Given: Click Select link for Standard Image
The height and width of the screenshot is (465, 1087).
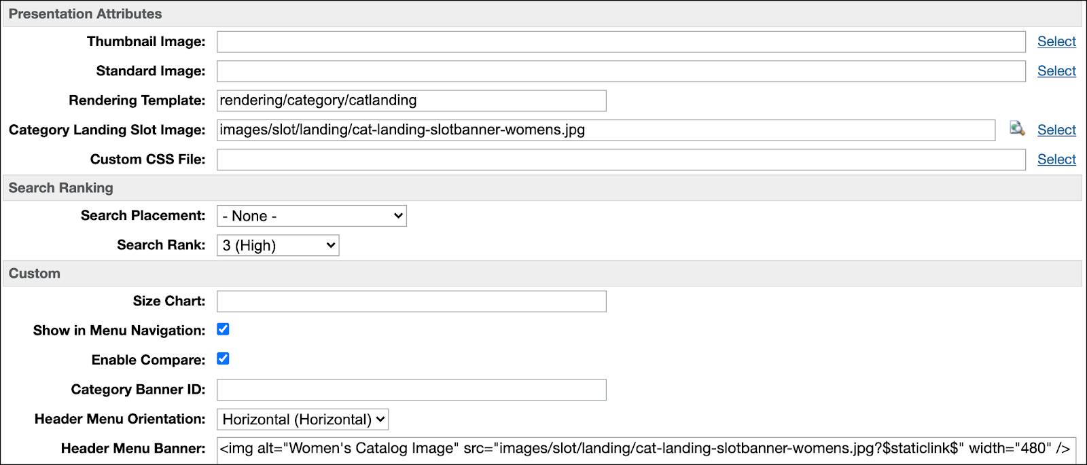Looking at the screenshot, I should [x=1056, y=71].
